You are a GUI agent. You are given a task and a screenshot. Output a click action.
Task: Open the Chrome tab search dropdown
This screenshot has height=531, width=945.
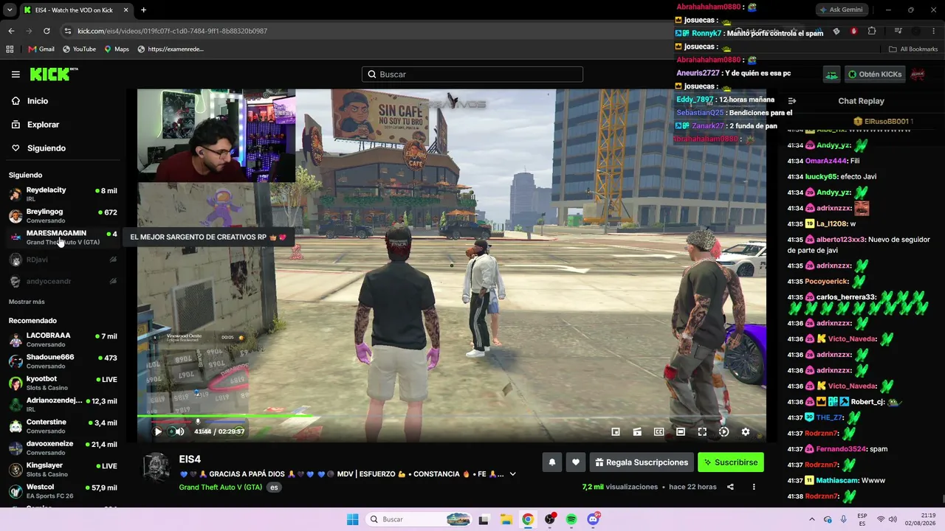tap(10, 10)
